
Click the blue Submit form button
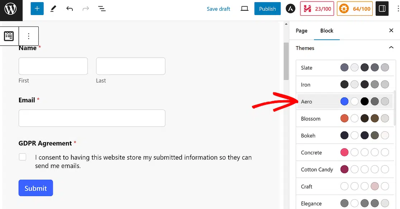click(36, 188)
